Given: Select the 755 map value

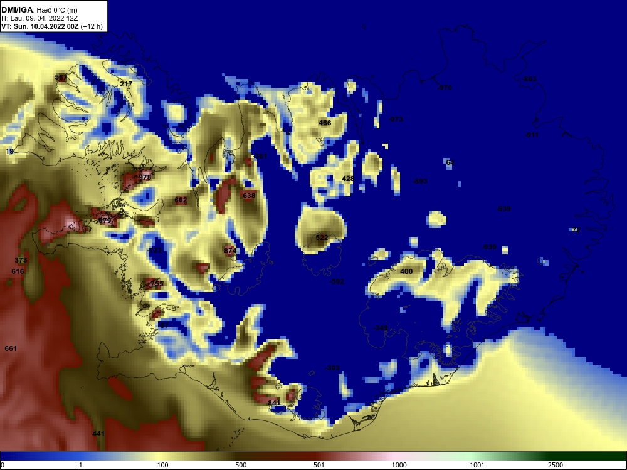Looking at the screenshot, I should click(157, 284).
